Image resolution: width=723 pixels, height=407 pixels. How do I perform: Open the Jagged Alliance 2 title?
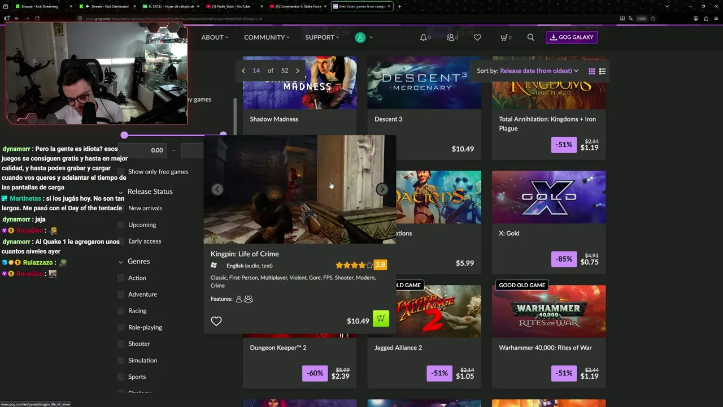(398, 348)
